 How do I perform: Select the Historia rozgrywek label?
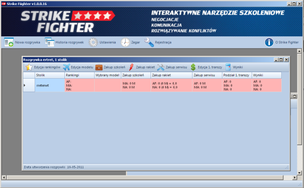coord(69,42)
